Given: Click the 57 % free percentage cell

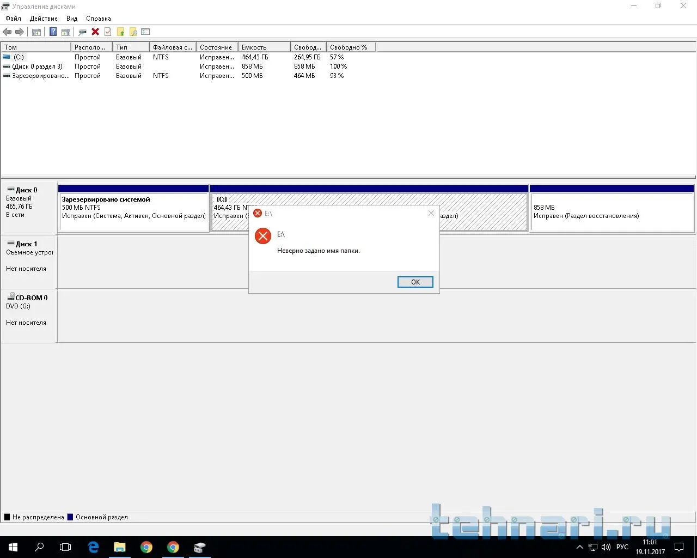Looking at the screenshot, I should [337, 57].
